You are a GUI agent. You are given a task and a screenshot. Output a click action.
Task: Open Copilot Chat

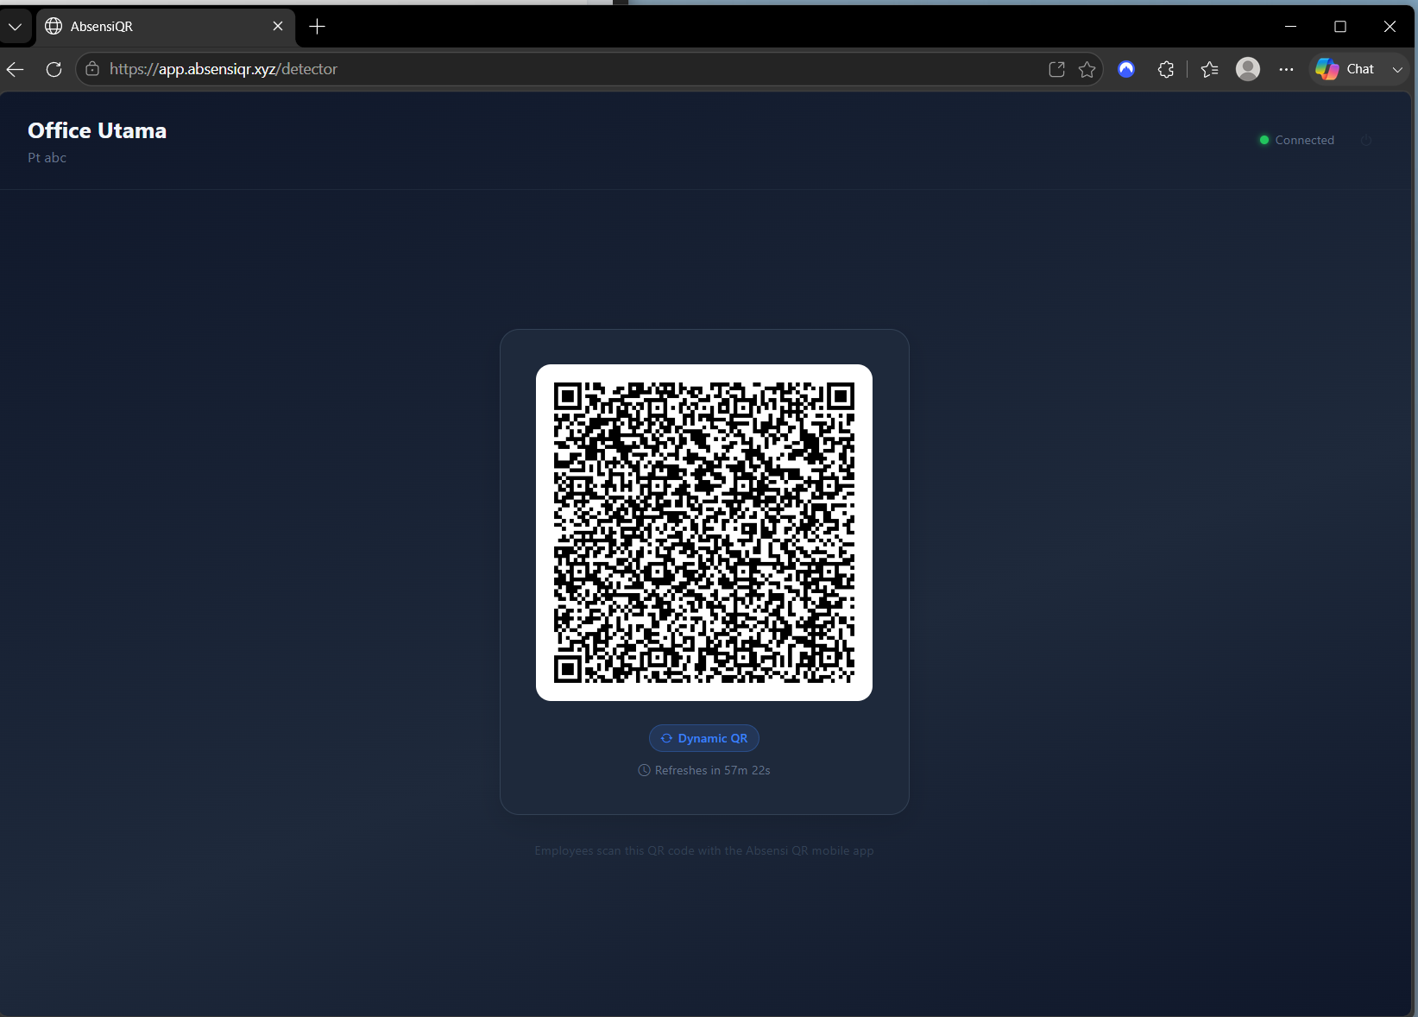[x=1345, y=69]
